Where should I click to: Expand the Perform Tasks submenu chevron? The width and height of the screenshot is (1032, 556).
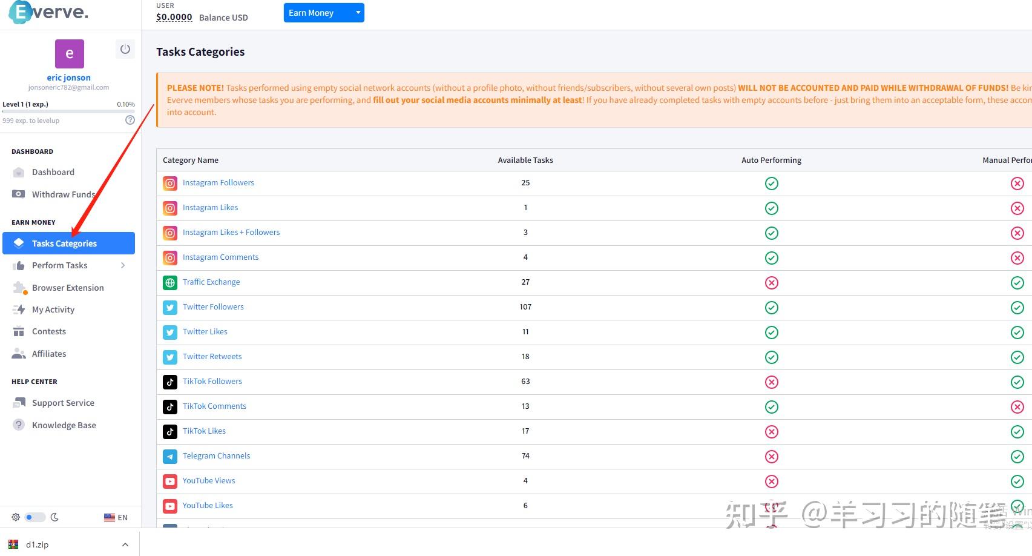[123, 265]
